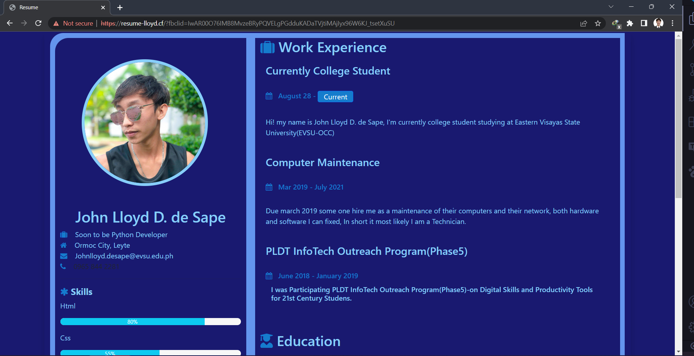Reload the resume page
The width and height of the screenshot is (694, 356).
click(x=38, y=23)
